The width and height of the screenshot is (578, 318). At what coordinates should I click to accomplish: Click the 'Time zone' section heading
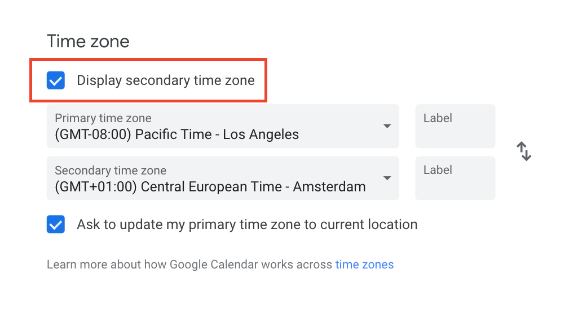(x=88, y=41)
